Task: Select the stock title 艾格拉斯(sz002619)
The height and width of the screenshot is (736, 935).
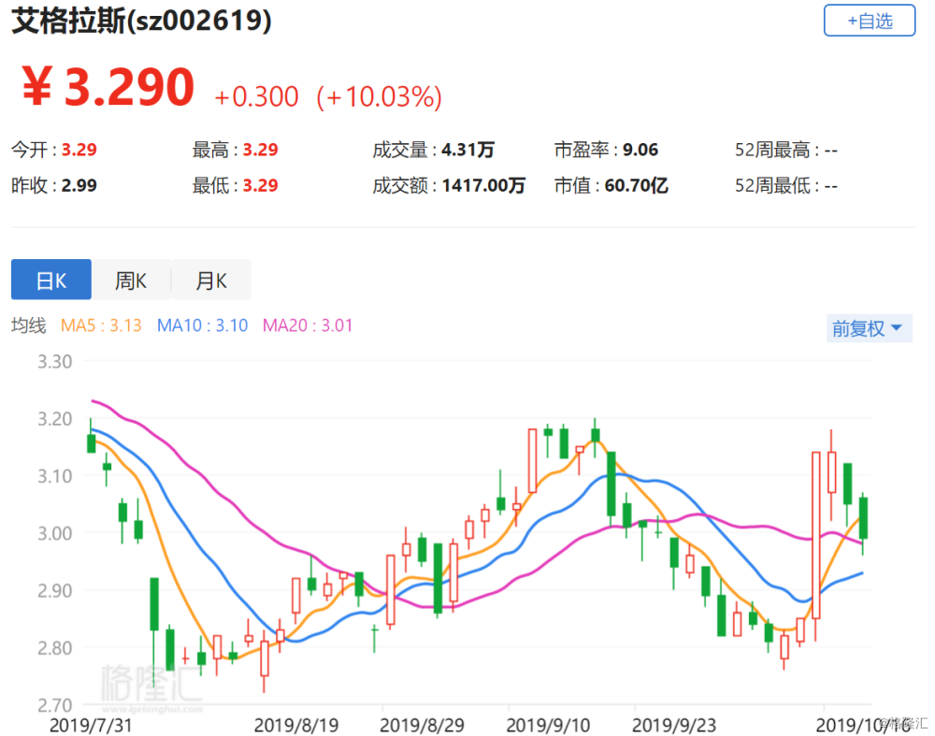Action: click(141, 21)
